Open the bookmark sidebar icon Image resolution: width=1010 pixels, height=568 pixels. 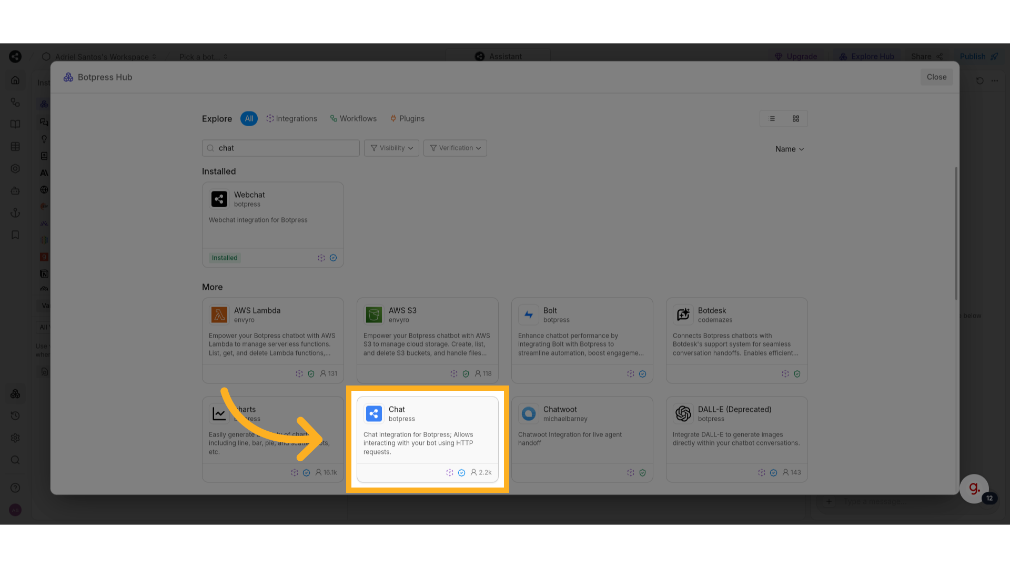(15, 235)
